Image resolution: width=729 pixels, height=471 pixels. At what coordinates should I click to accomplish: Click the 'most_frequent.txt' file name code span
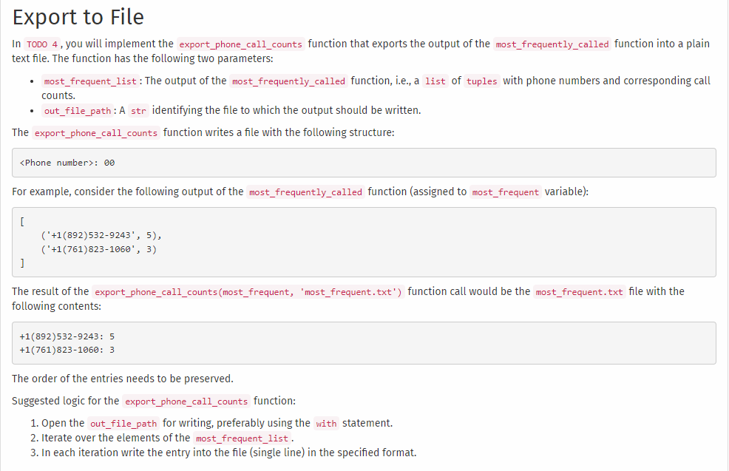579,291
